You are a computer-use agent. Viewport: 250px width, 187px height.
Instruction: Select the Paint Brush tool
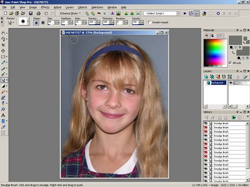tap(3, 68)
